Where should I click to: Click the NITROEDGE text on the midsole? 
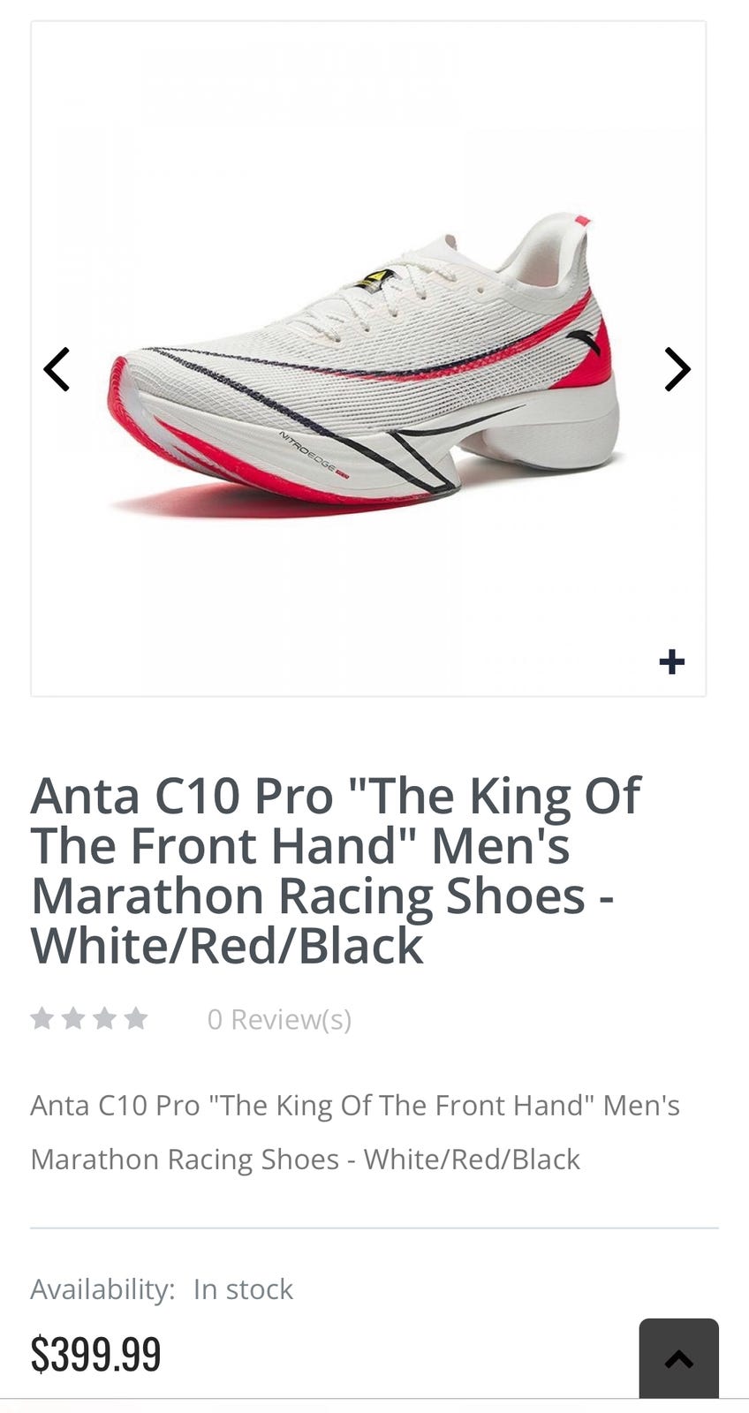311,451
